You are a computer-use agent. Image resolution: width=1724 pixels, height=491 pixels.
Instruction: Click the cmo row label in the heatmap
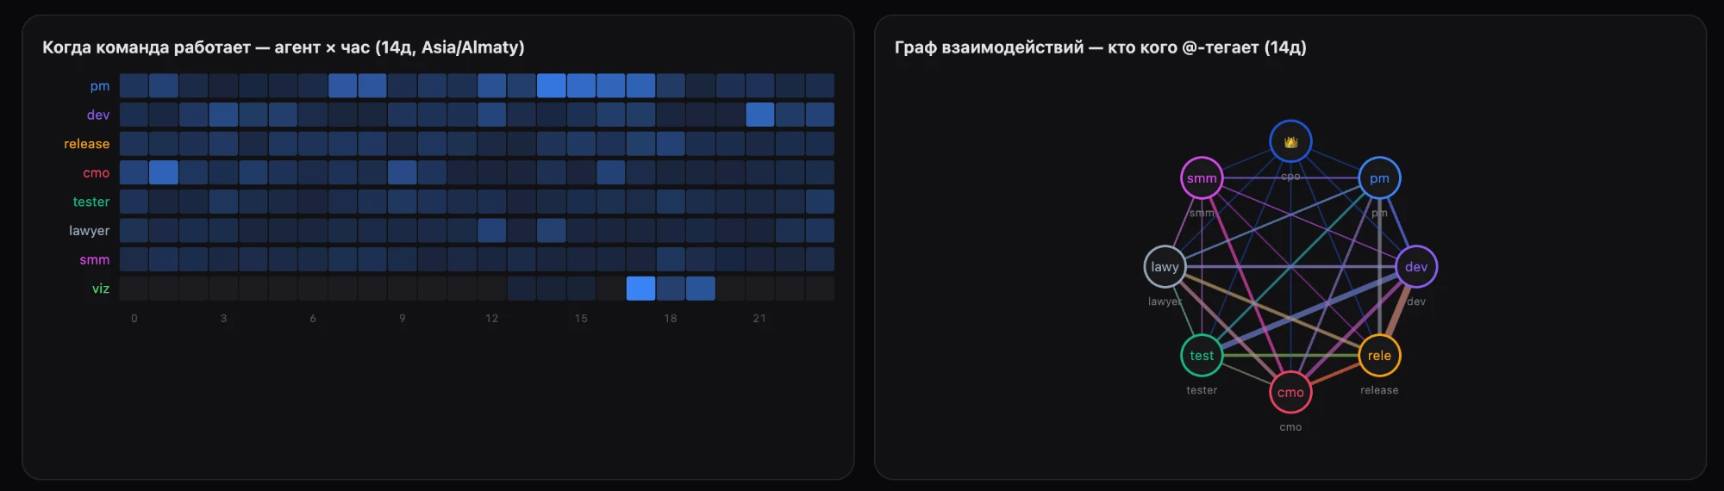(96, 173)
